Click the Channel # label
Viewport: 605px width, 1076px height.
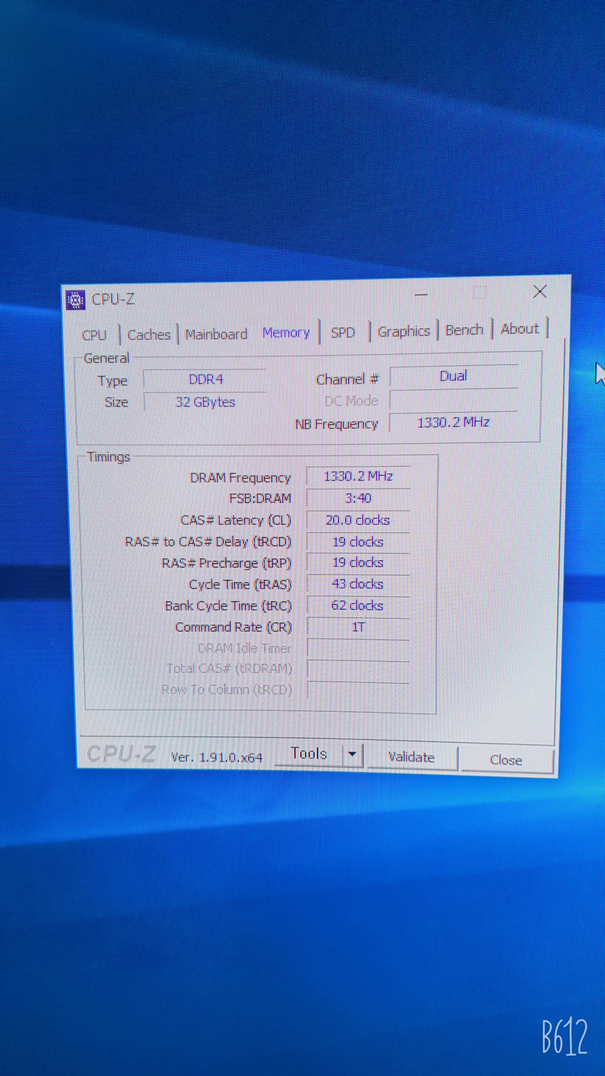[347, 380]
